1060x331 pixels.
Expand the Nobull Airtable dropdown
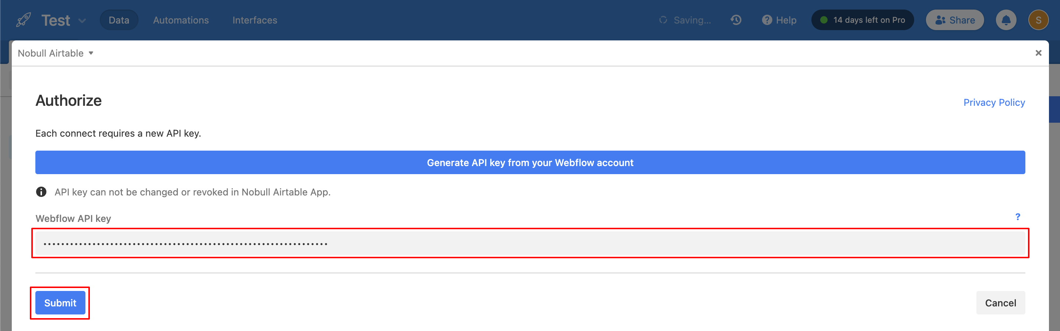tap(56, 53)
